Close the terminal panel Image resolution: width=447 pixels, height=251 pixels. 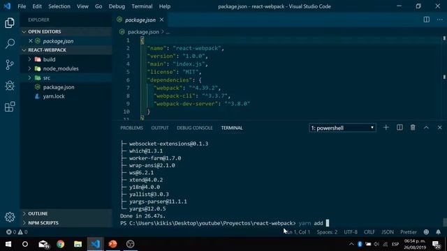(439, 128)
